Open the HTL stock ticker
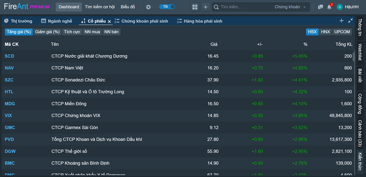This screenshot has height=177, width=366. tap(9, 92)
